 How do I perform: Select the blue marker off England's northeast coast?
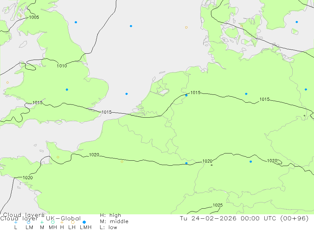pos(76,22)
